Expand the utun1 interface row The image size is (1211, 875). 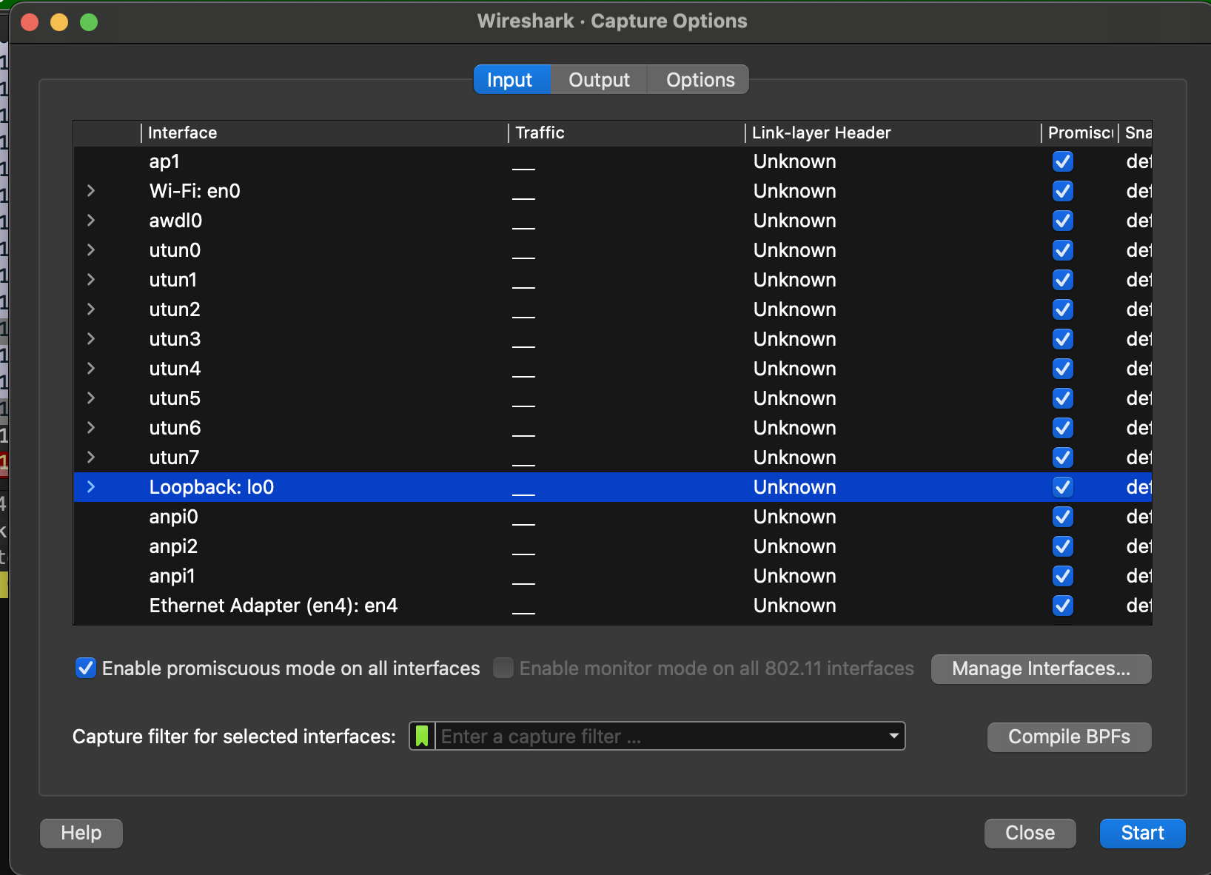91,280
